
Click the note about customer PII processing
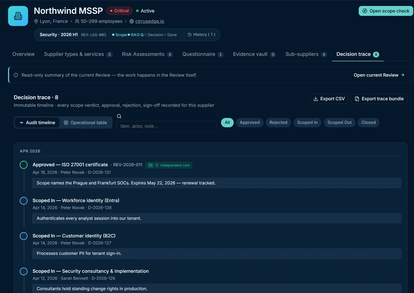(x=217, y=253)
